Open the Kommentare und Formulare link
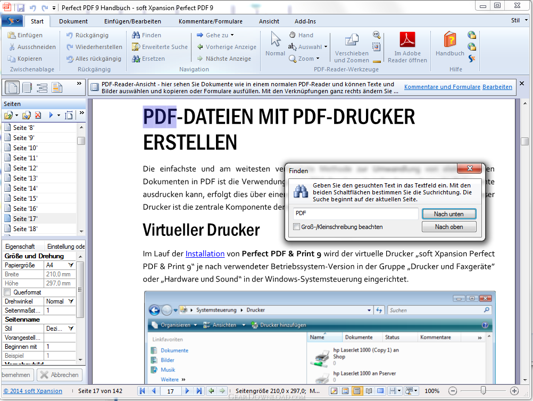Image resolution: width=533 pixels, height=401 pixels. [442, 87]
